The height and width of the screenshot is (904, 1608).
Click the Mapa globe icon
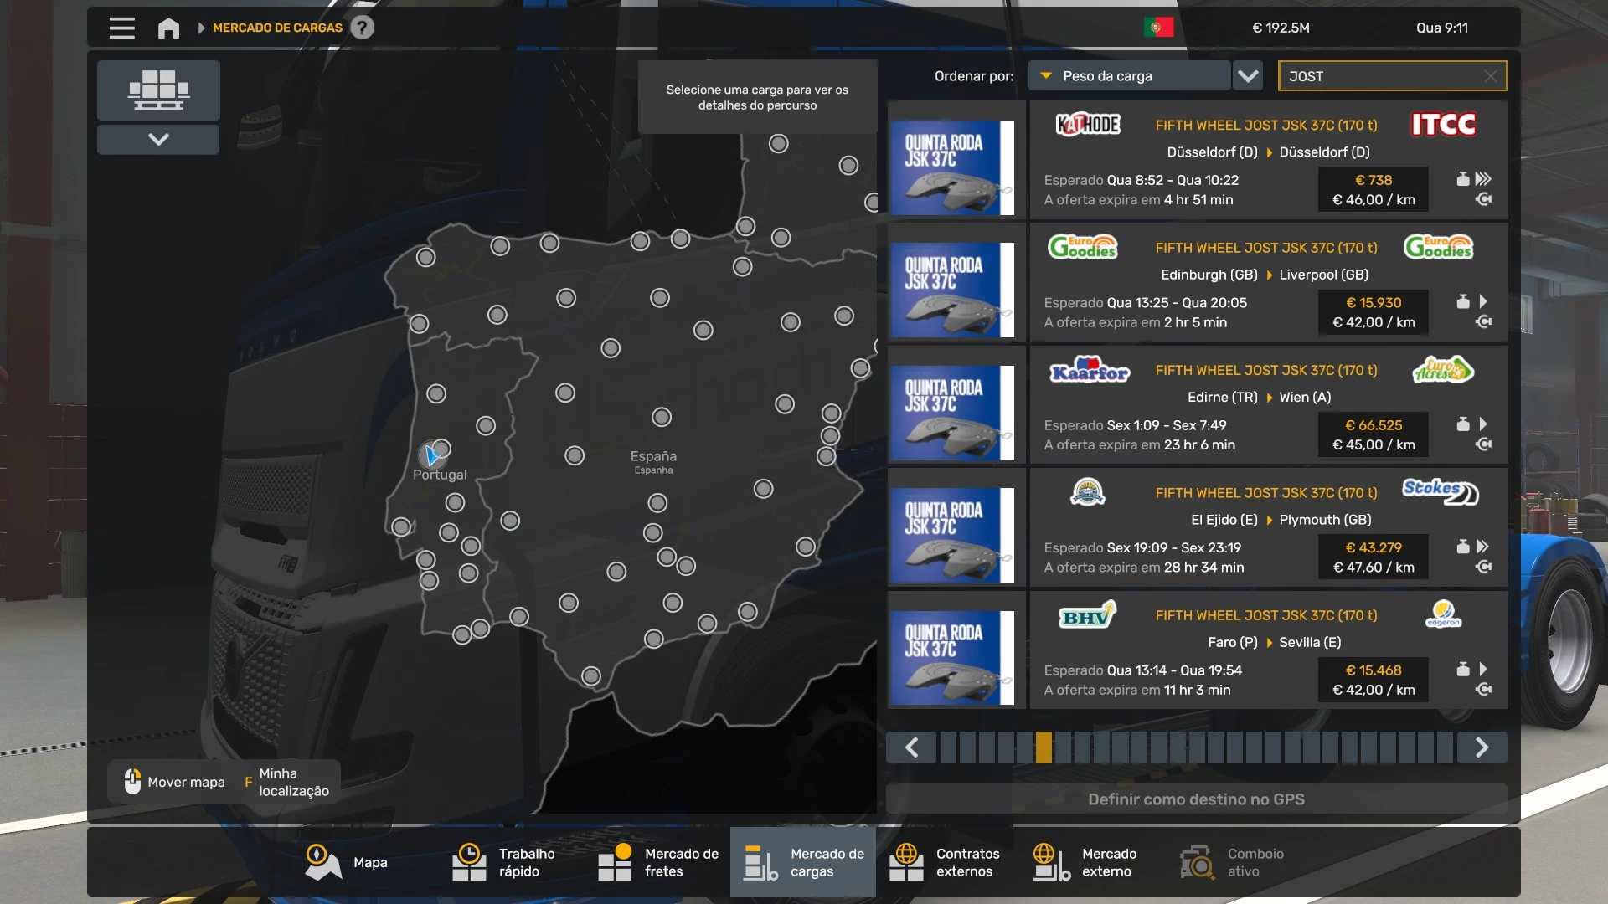(322, 862)
